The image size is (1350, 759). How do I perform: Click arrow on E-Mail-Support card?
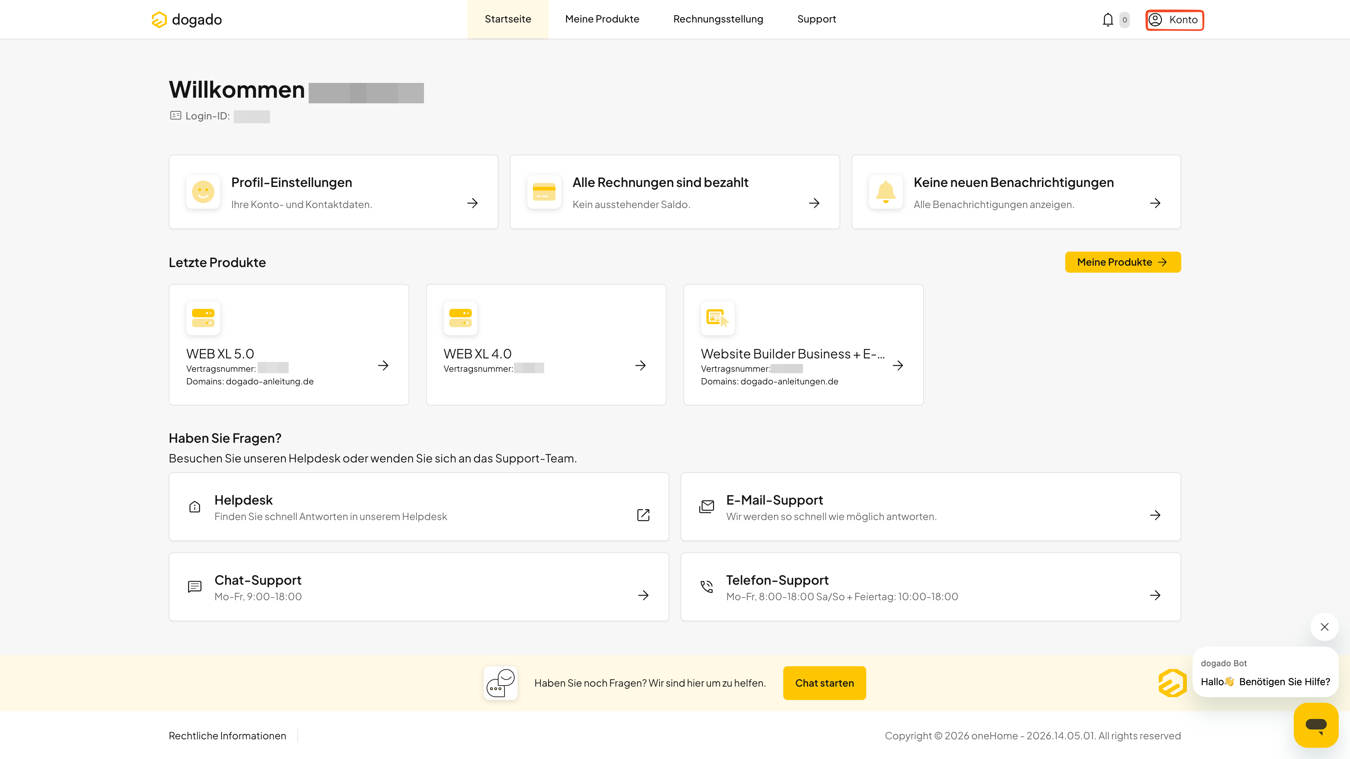pyautogui.click(x=1155, y=515)
